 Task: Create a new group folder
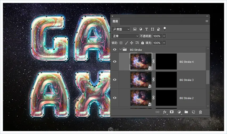pyautogui.click(x=186, y=112)
